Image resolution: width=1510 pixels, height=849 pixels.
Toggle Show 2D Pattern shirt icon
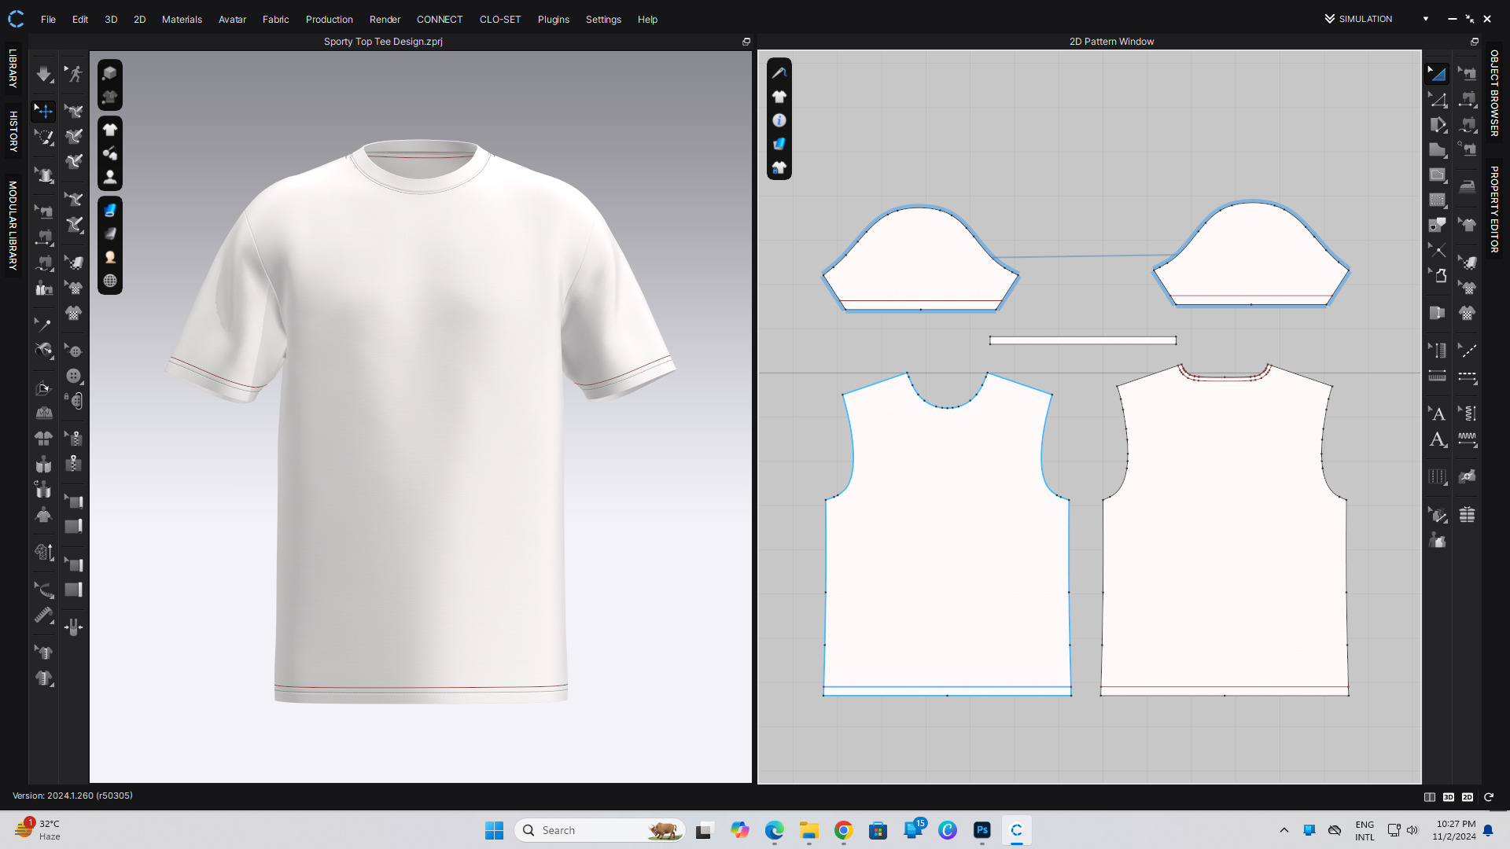779,97
